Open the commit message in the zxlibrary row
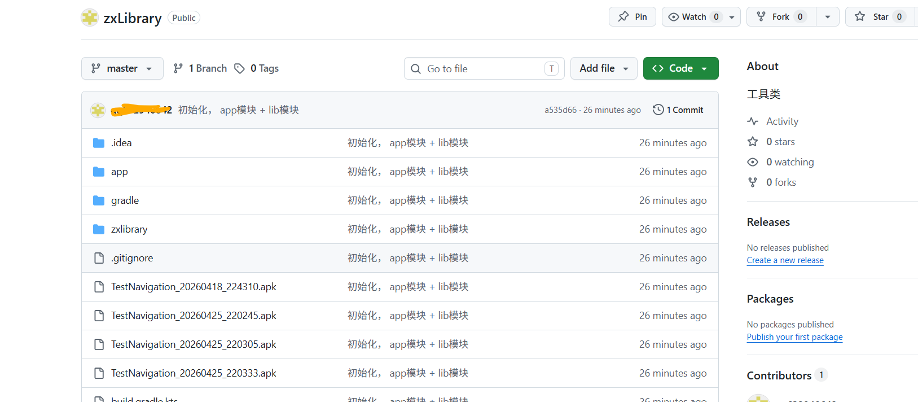The height and width of the screenshot is (402, 918). [x=408, y=229]
